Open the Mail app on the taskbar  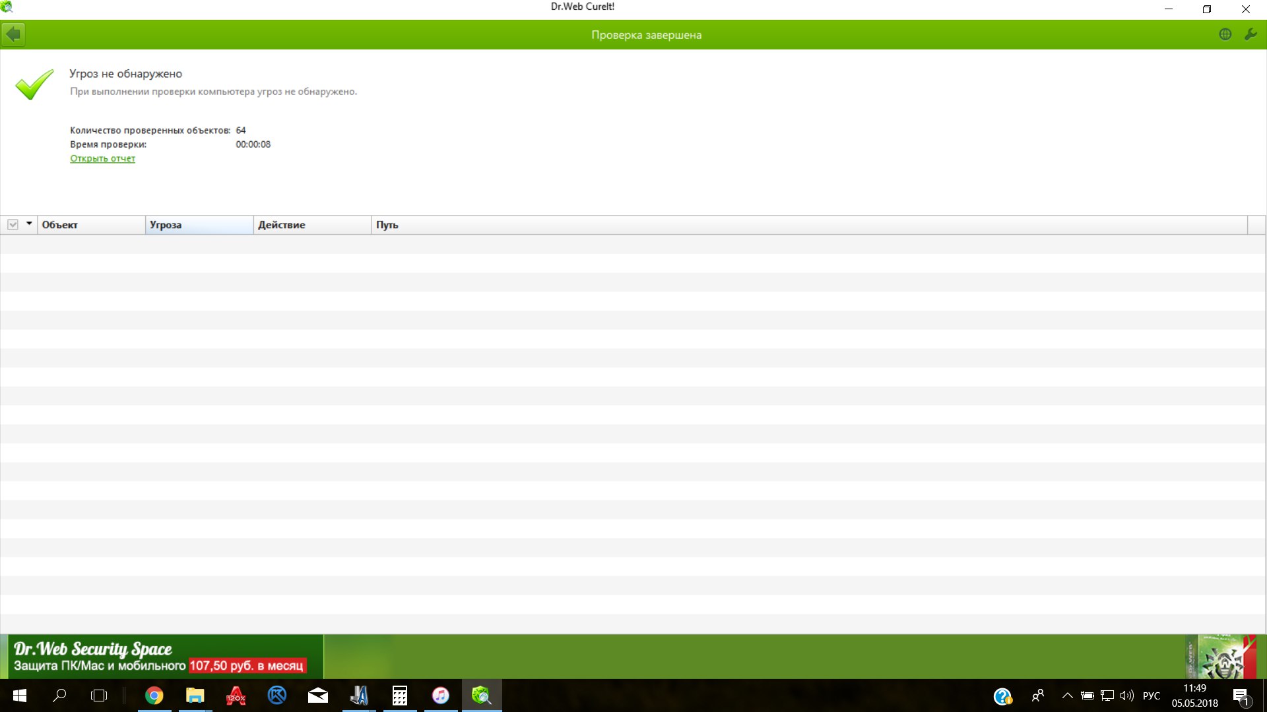pyautogui.click(x=317, y=696)
